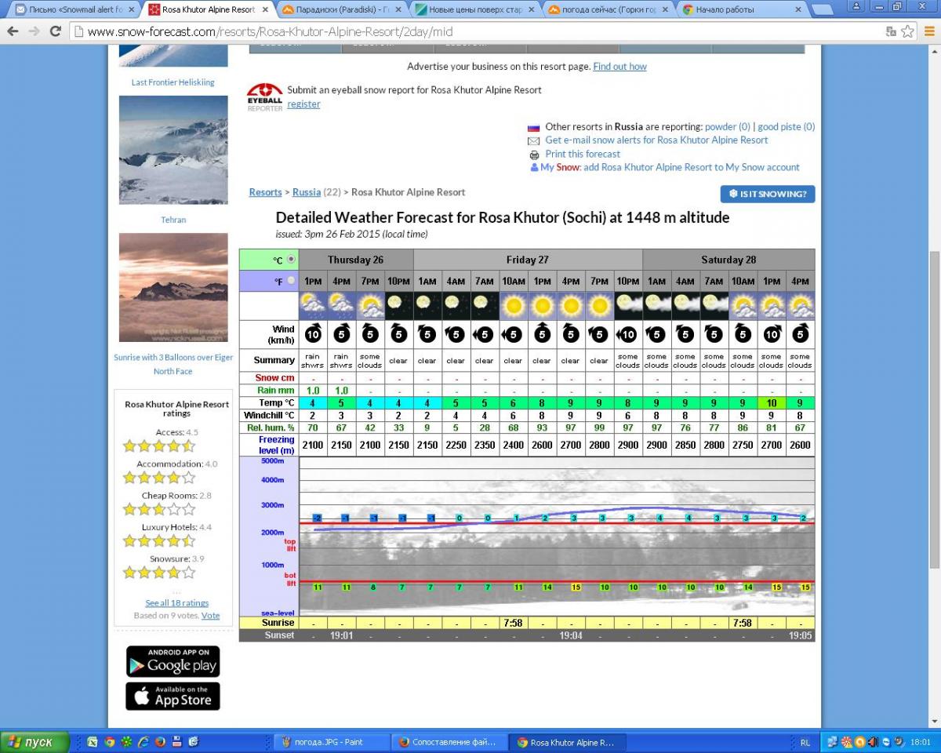This screenshot has width=941, height=753.
Task: Click Print this forecast link
Action: coord(583,154)
